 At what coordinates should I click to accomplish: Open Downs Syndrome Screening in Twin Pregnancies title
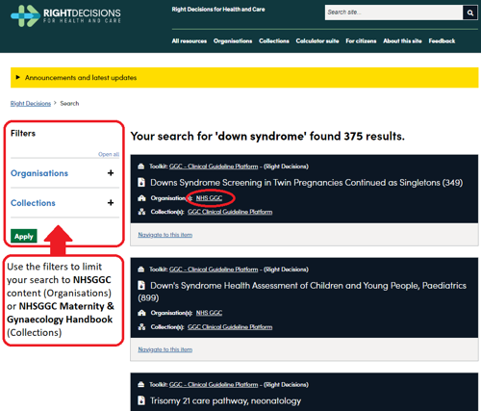click(307, 183)
